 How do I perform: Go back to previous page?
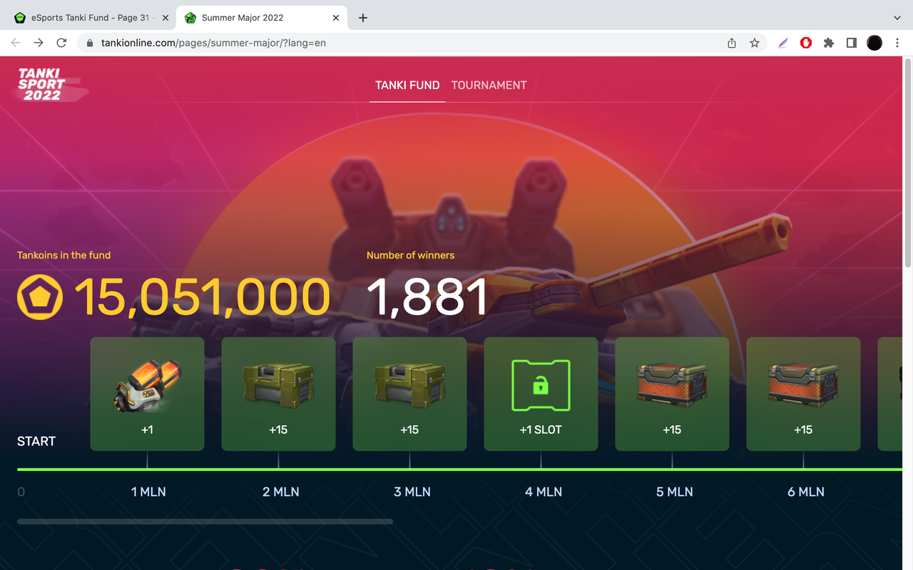point(16,43)
